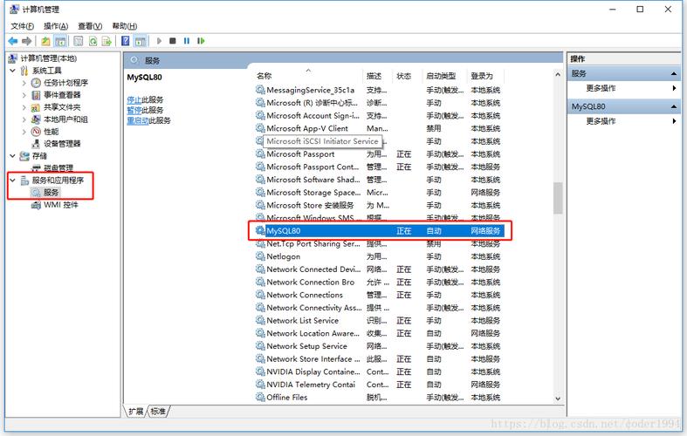The image size is (687, 436).
Task: Expand the 任务计划程序 node arrow
Action: (24, 83)
